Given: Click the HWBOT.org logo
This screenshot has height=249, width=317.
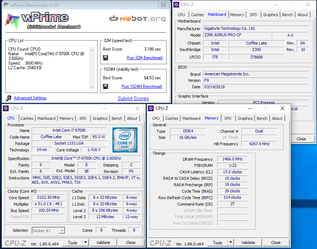Looking at the screenshot, I should point(137,19).
